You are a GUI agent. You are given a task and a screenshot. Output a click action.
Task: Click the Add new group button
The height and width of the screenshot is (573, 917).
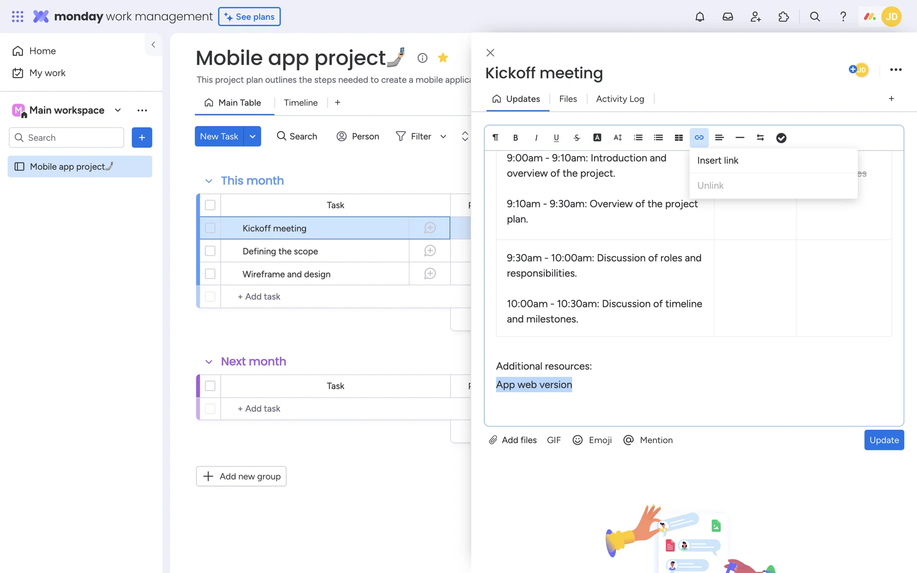(241, 476)
